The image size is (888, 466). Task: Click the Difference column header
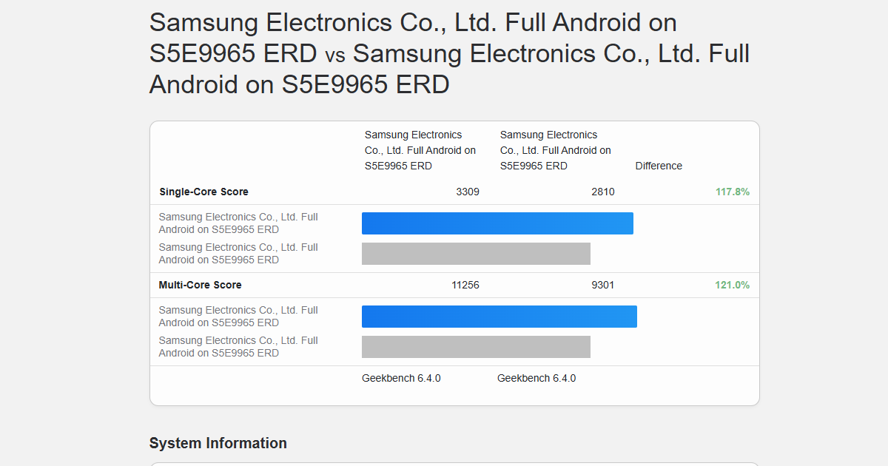659,166
